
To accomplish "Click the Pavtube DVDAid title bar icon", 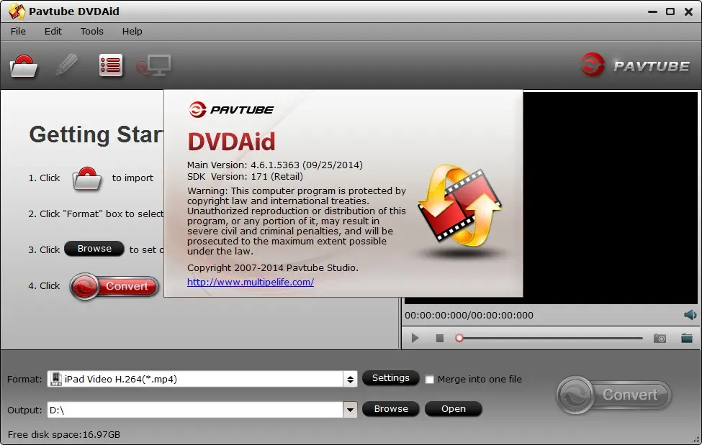I will tap(17, 12).
